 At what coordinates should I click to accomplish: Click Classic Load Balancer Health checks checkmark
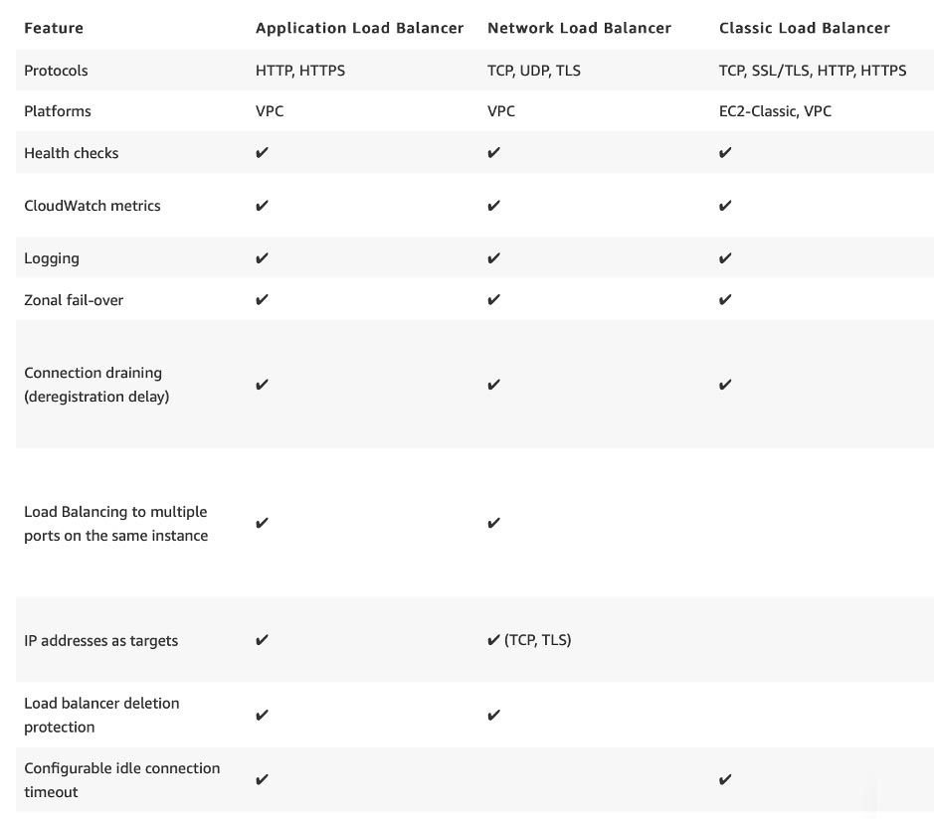point(726,153)
